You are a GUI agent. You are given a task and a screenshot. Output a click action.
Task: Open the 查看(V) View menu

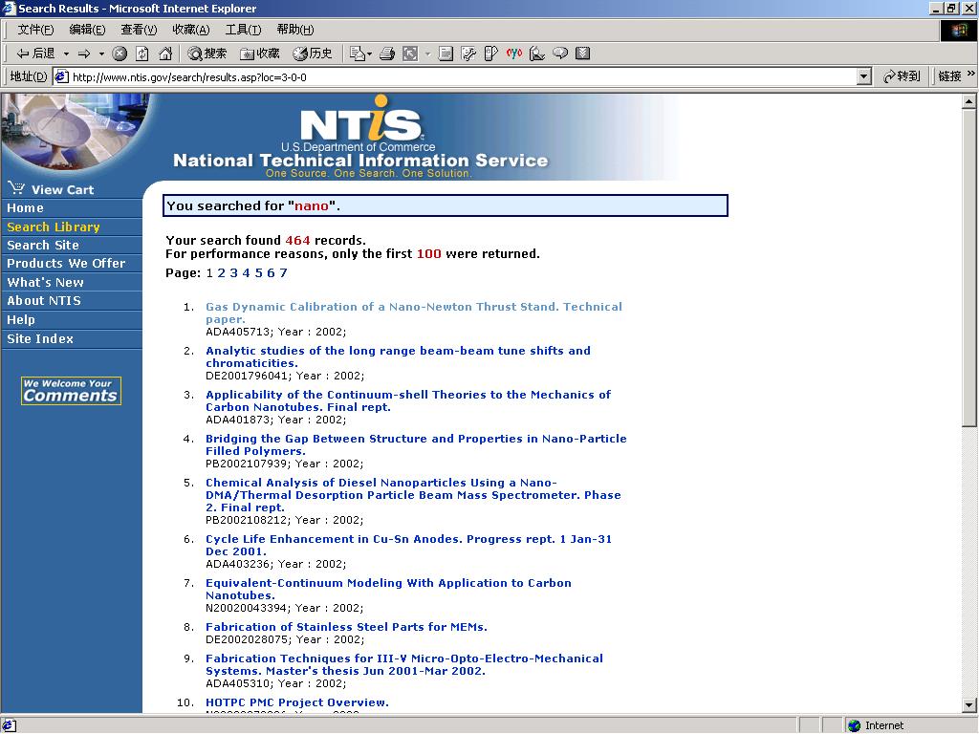point(139,30)
